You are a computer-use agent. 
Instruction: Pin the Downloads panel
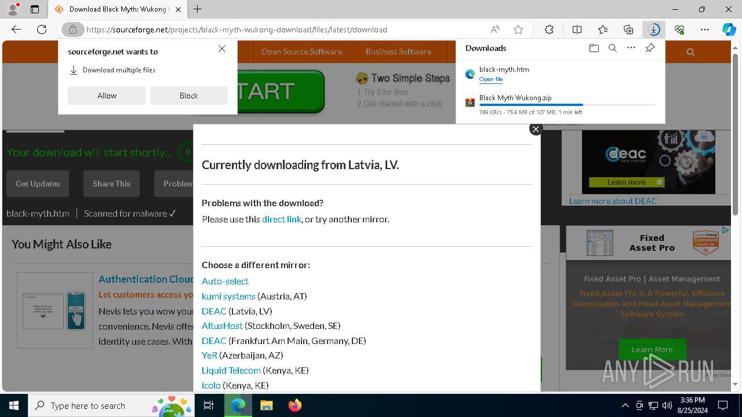click(650, 48)
